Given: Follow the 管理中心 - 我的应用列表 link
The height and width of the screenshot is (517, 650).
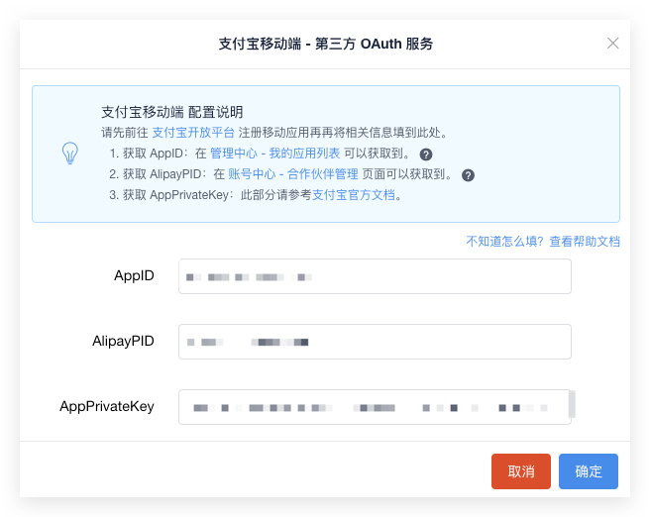Looking at the screenshot, I should (x=274, y=154).
